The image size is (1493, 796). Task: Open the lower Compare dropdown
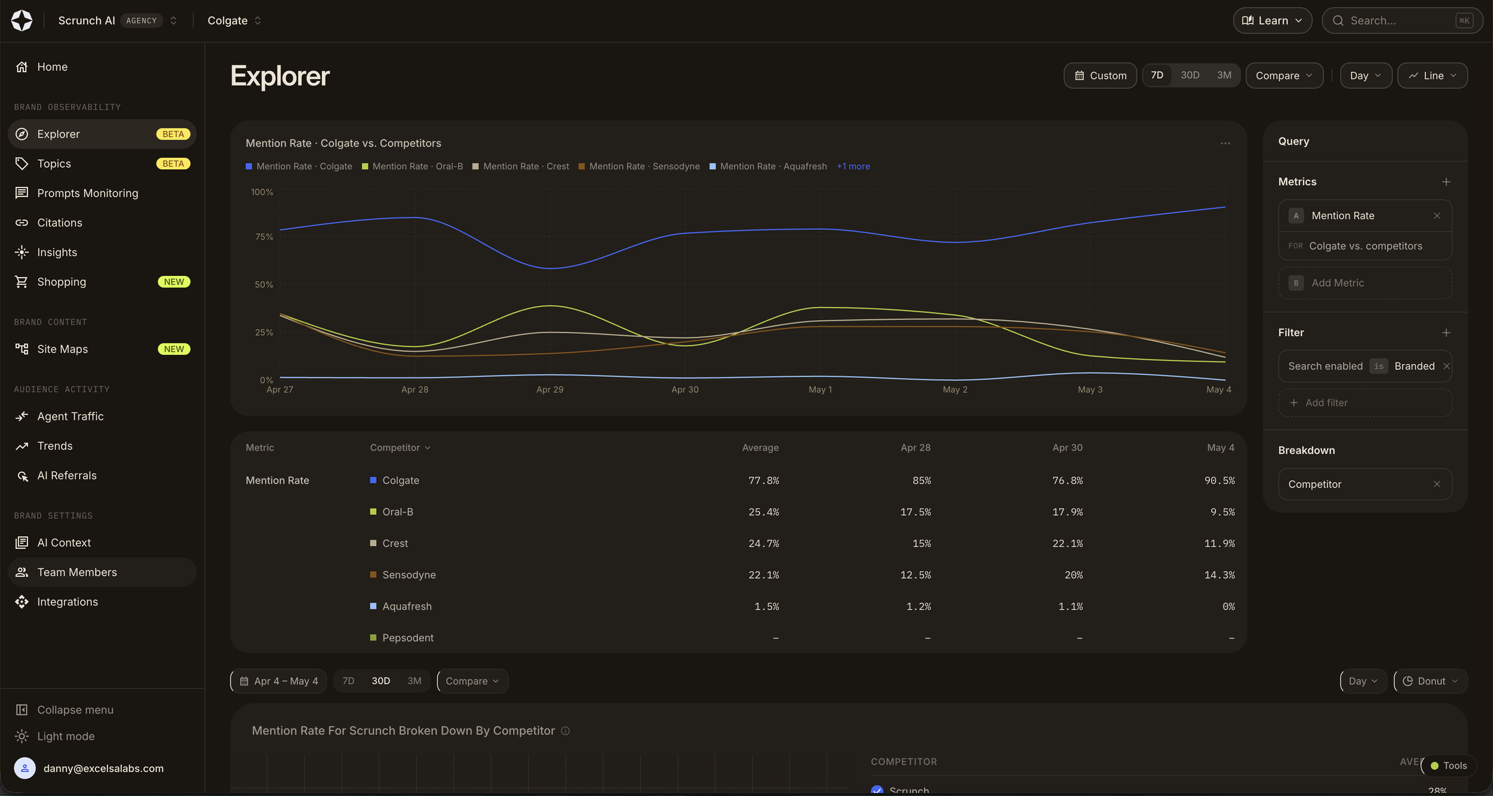pos(472,681)
